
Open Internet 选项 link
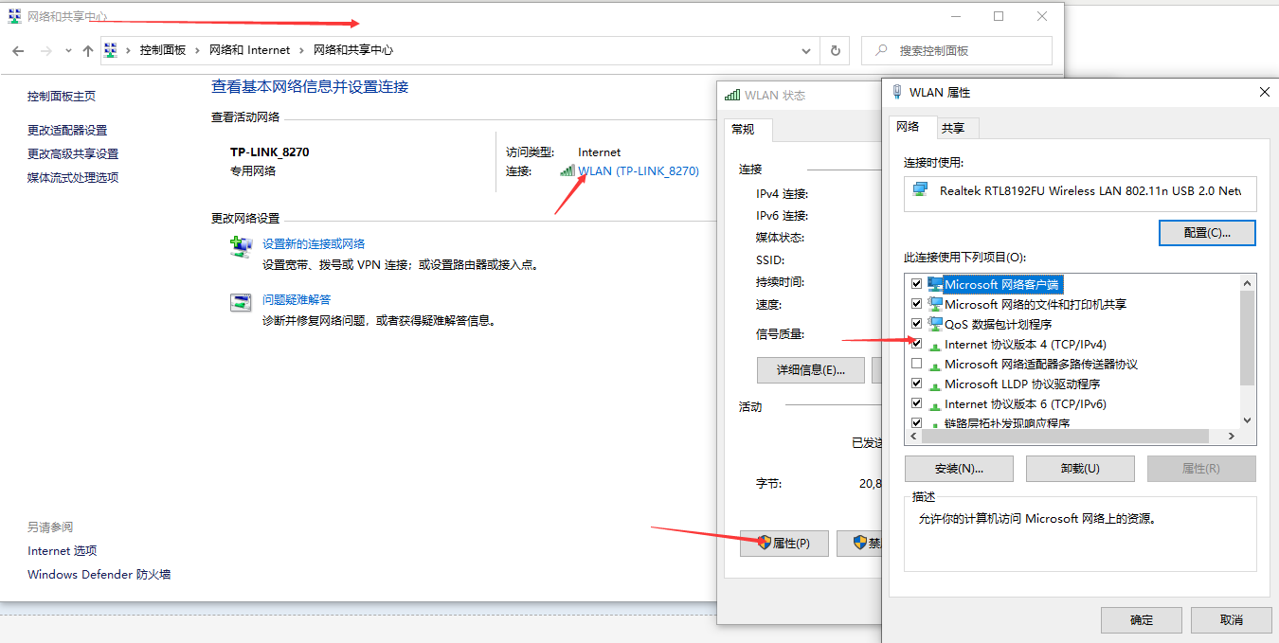pos(63,551)
